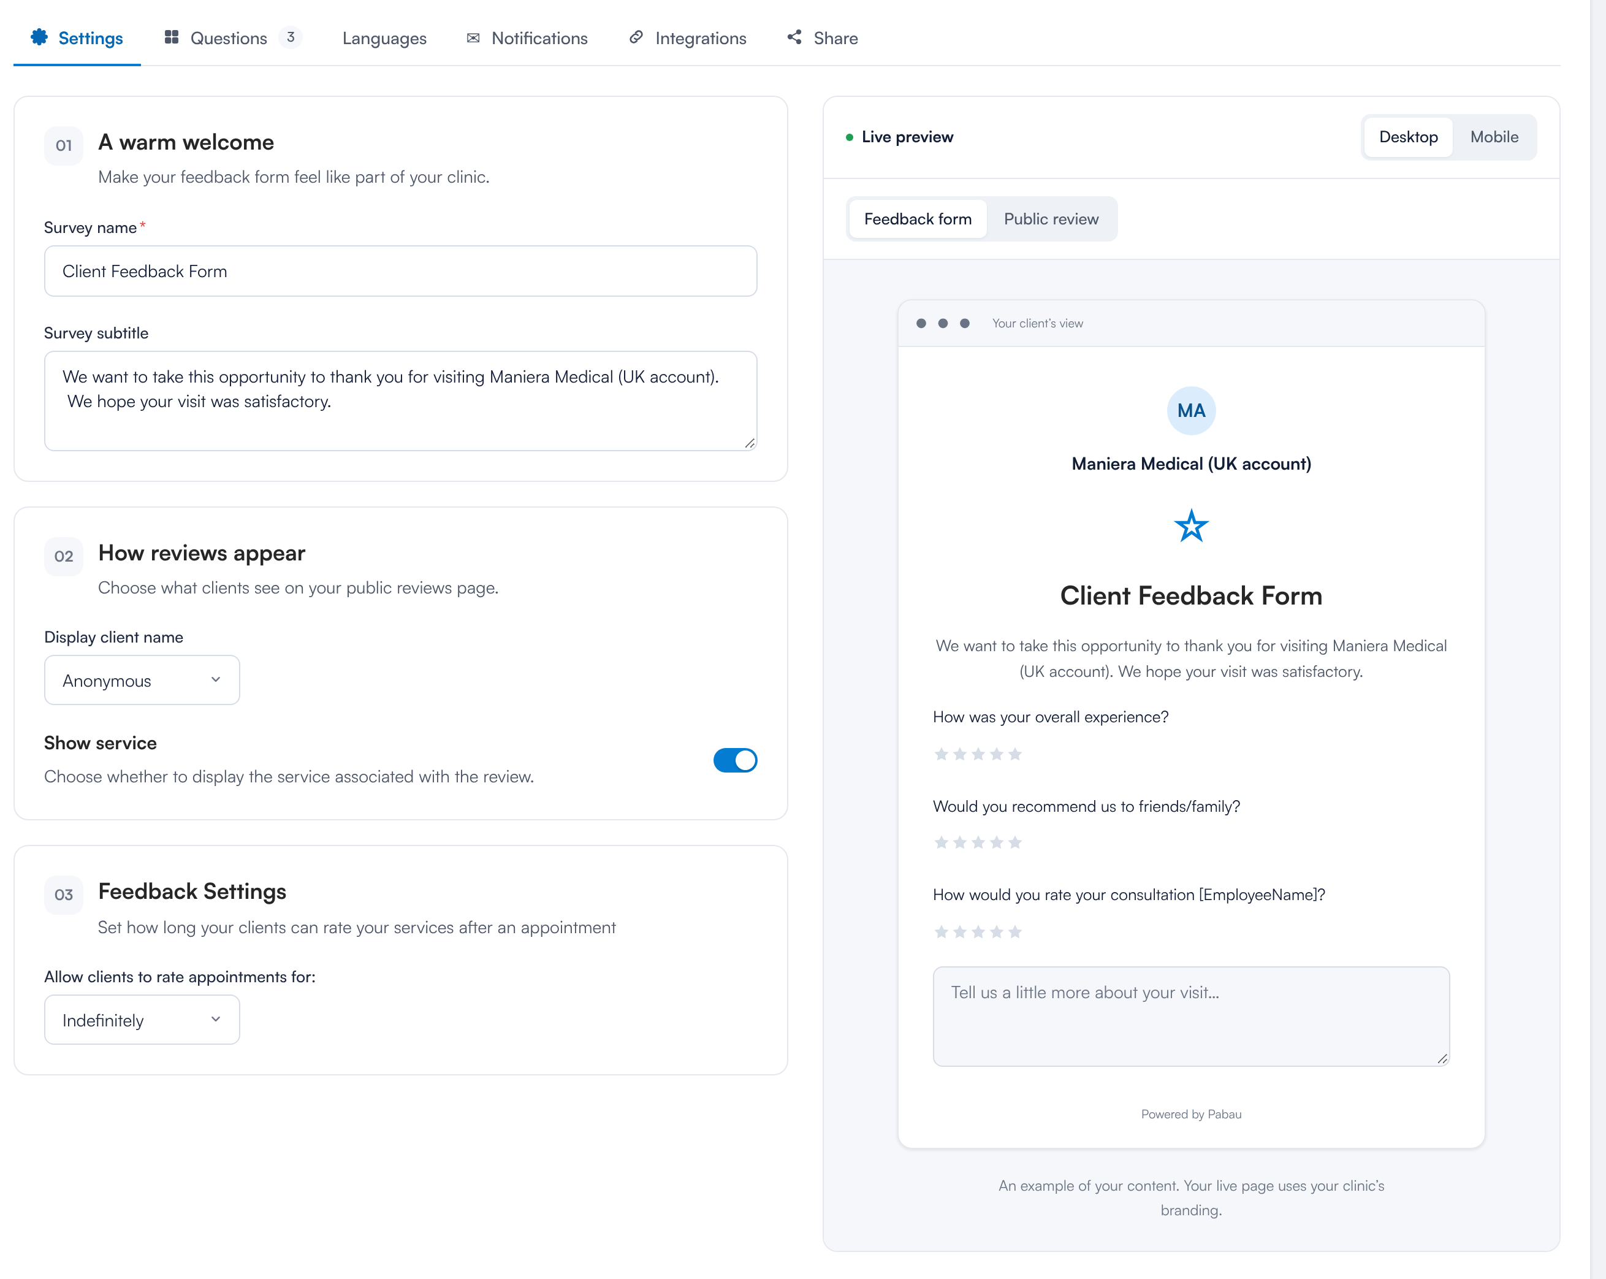Click into the Survey subtitle textarea
The image size is (1606, 1279).
pyautogui.click(x=401, y=401)
